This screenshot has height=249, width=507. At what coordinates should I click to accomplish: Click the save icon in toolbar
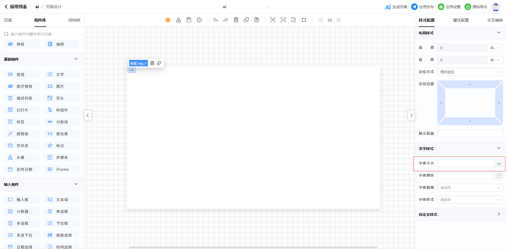click(x=189, y=20)
